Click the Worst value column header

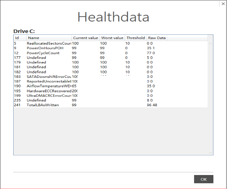point(112,38)
